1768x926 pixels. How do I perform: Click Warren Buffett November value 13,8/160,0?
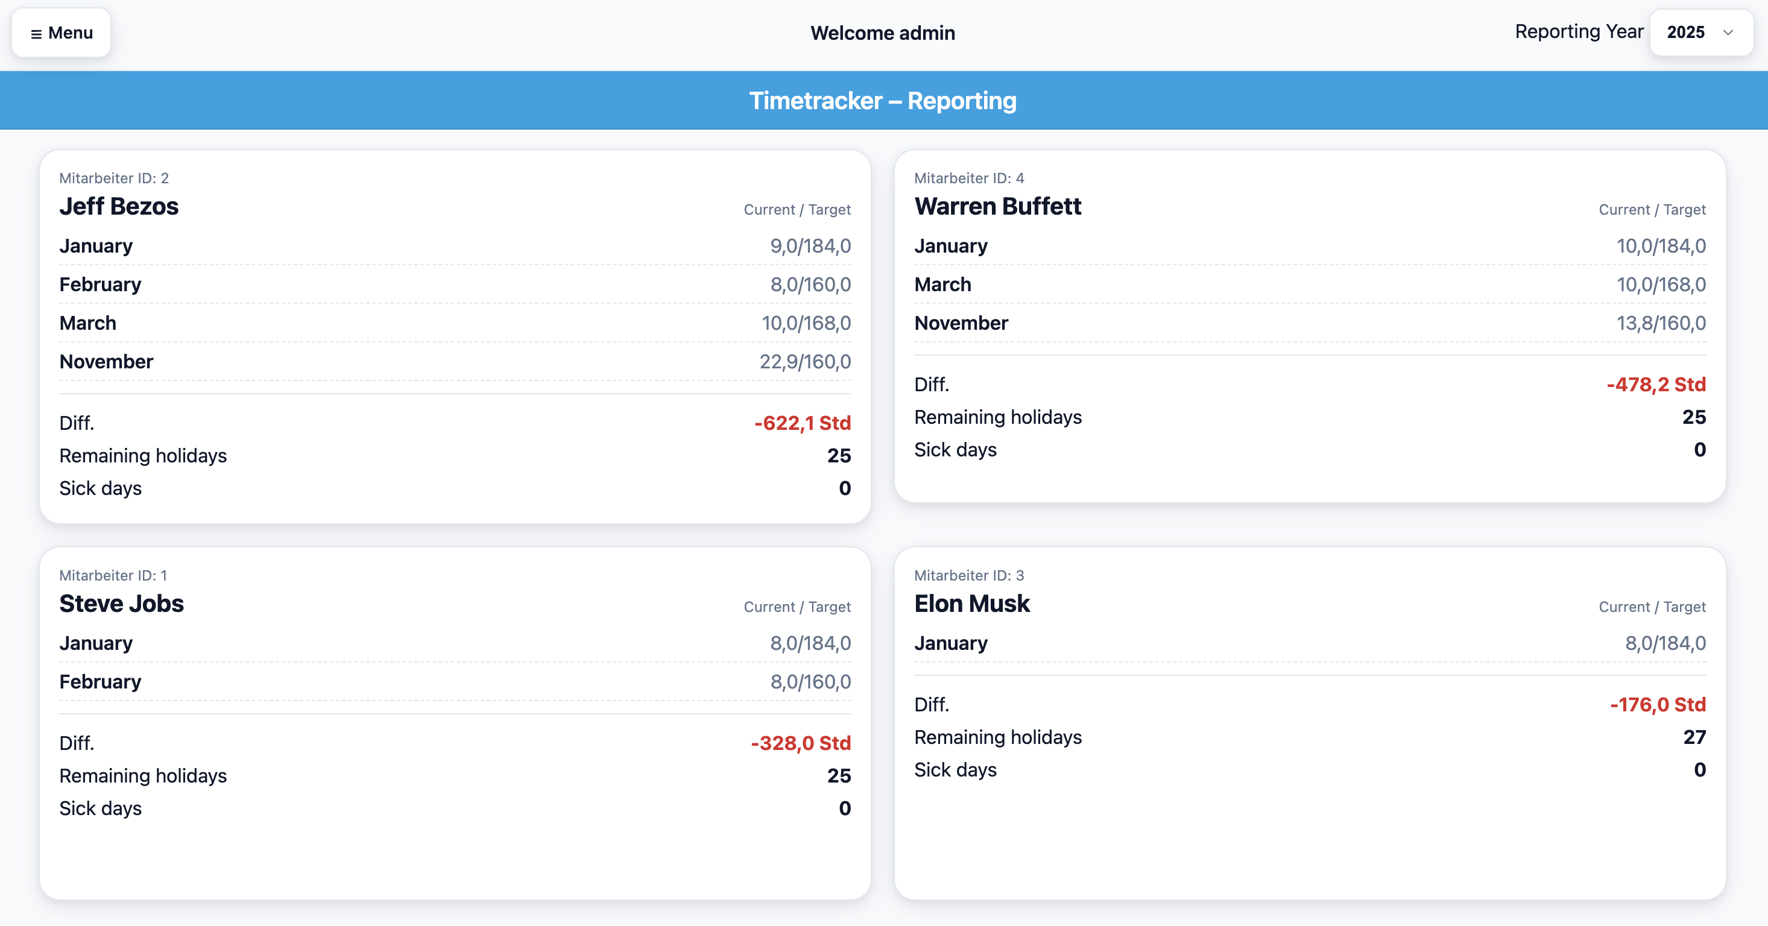pos(1661,323)
